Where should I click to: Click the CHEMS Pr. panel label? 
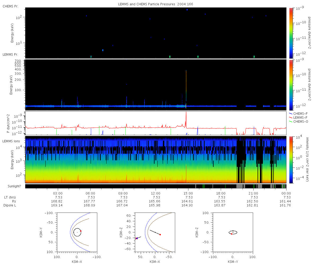pyautogui.click(x=10, y=6)
